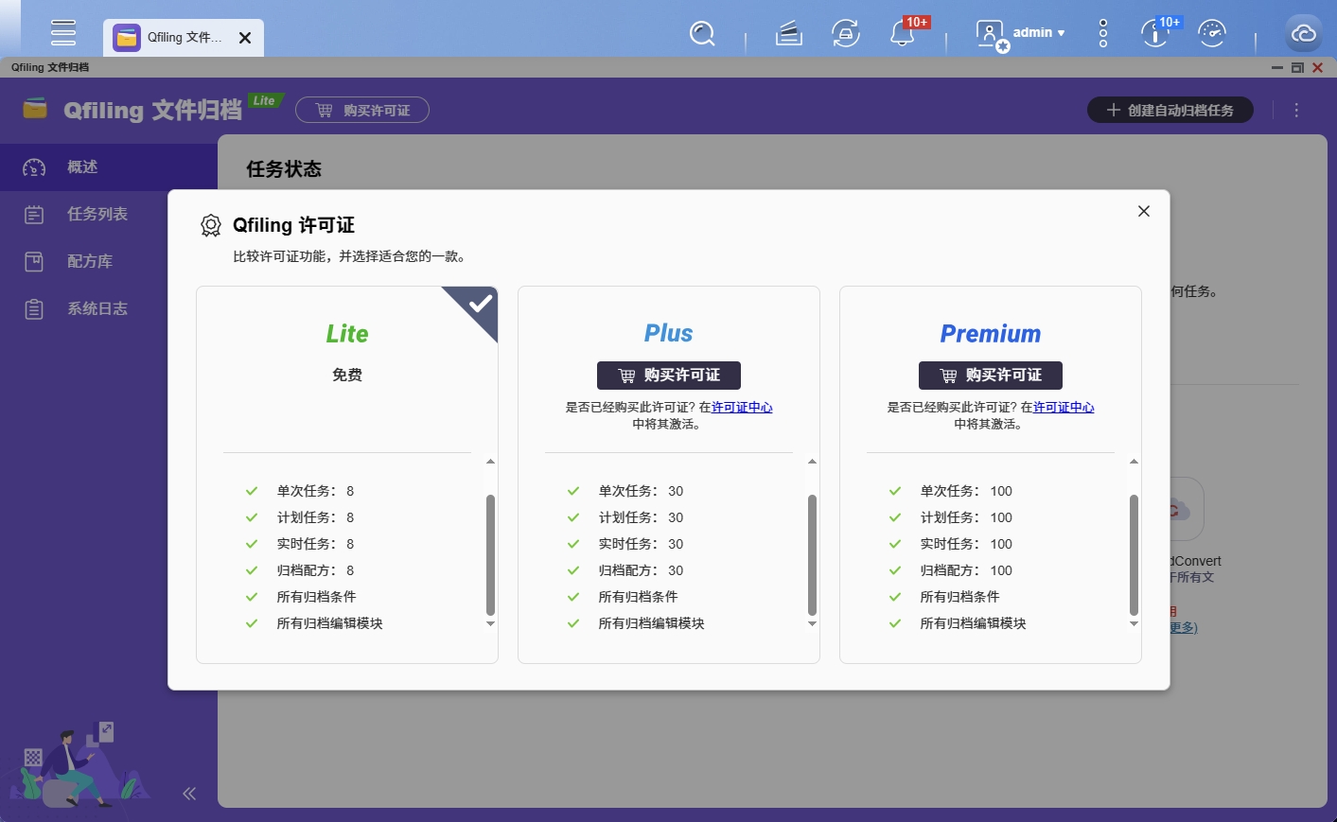Click the Lite plan selected checkmark corner
Screen dimensions: 1337x822
tap(478, 306)
